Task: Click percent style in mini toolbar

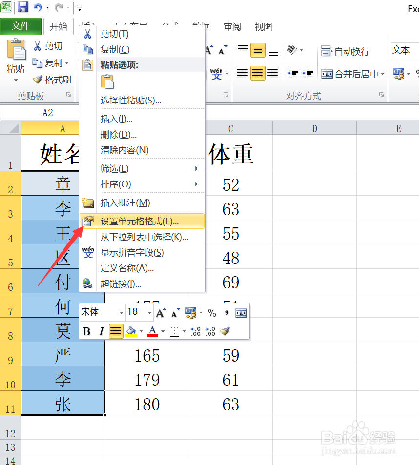Action: tap(212, 313)
